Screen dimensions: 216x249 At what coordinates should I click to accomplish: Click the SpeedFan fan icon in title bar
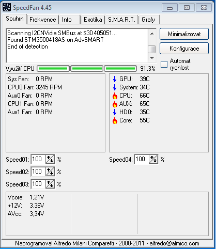pos(7,8)
